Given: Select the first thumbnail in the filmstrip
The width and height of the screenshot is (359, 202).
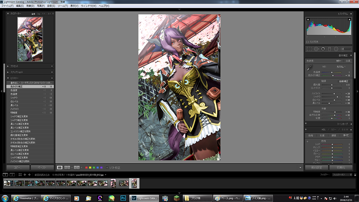Looking at the screenshot, I should click(x=8, y=183).
